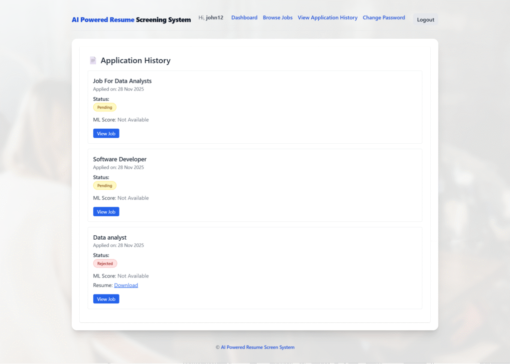Click the greeting for user john12
The height and width of the screenshot is (364, 510).
click(x=211, y=17)
